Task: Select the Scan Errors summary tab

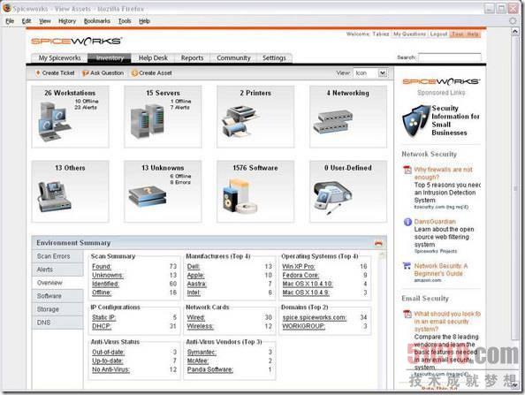Action: [57, 256]
